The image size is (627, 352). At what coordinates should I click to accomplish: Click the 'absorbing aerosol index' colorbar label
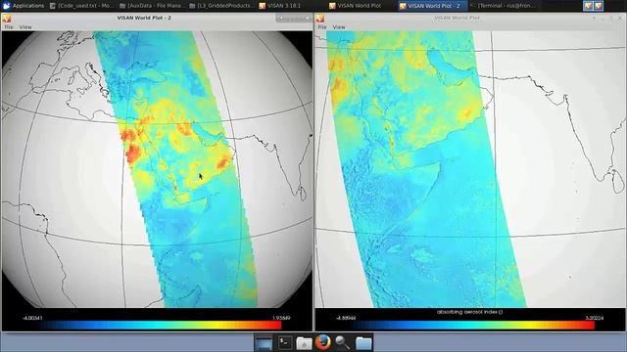[x=469, y=312]
